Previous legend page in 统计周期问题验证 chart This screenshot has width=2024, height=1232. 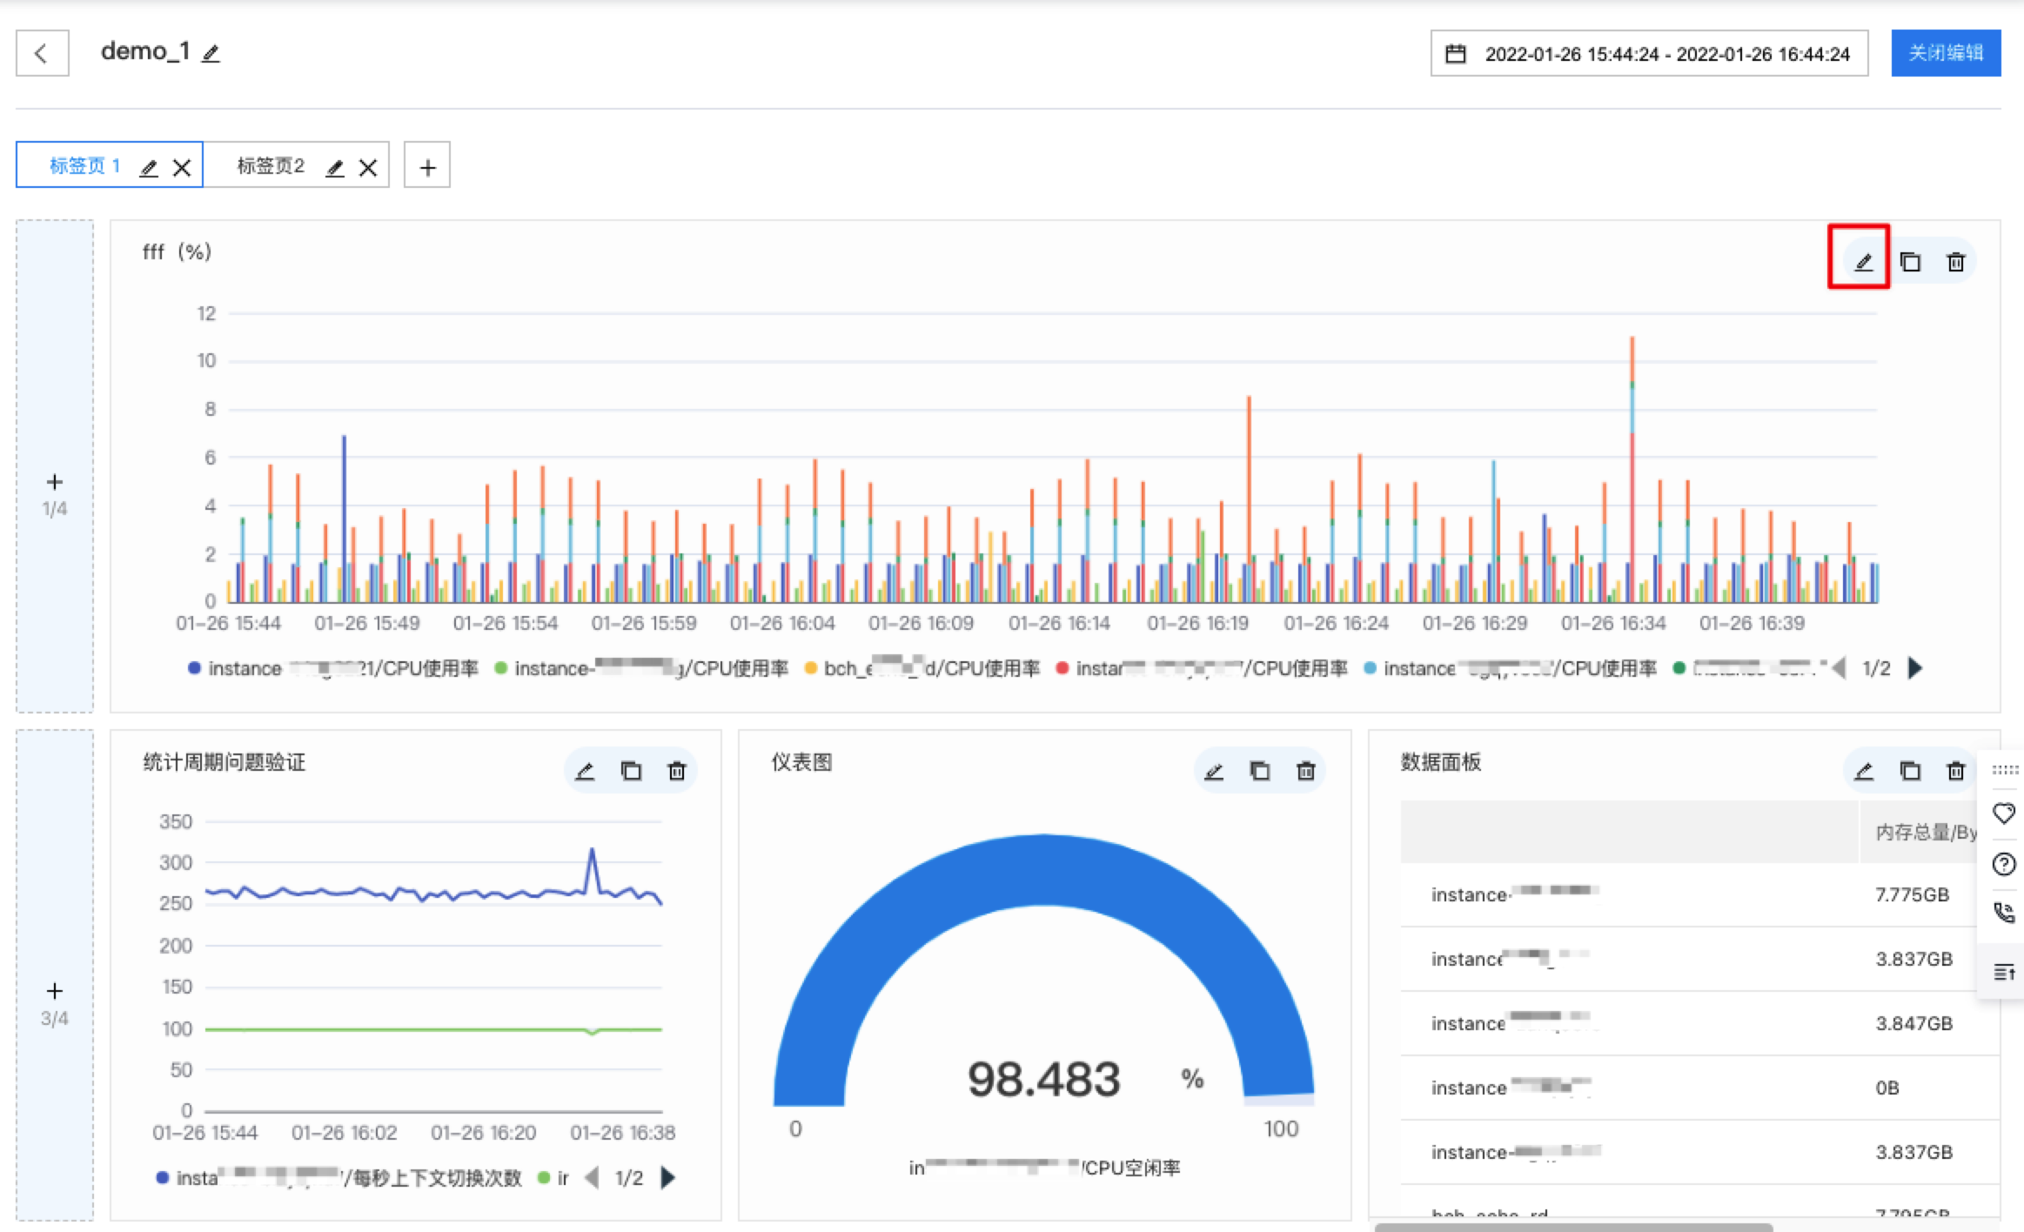tap(592, 1178)
